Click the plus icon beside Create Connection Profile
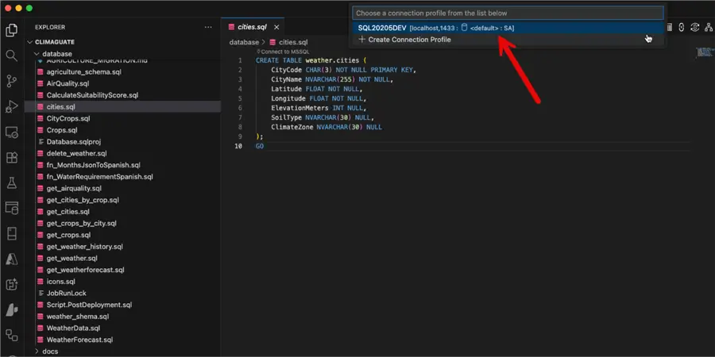The height and width of the screenshot is (357, 715). [x=362, y=40]
